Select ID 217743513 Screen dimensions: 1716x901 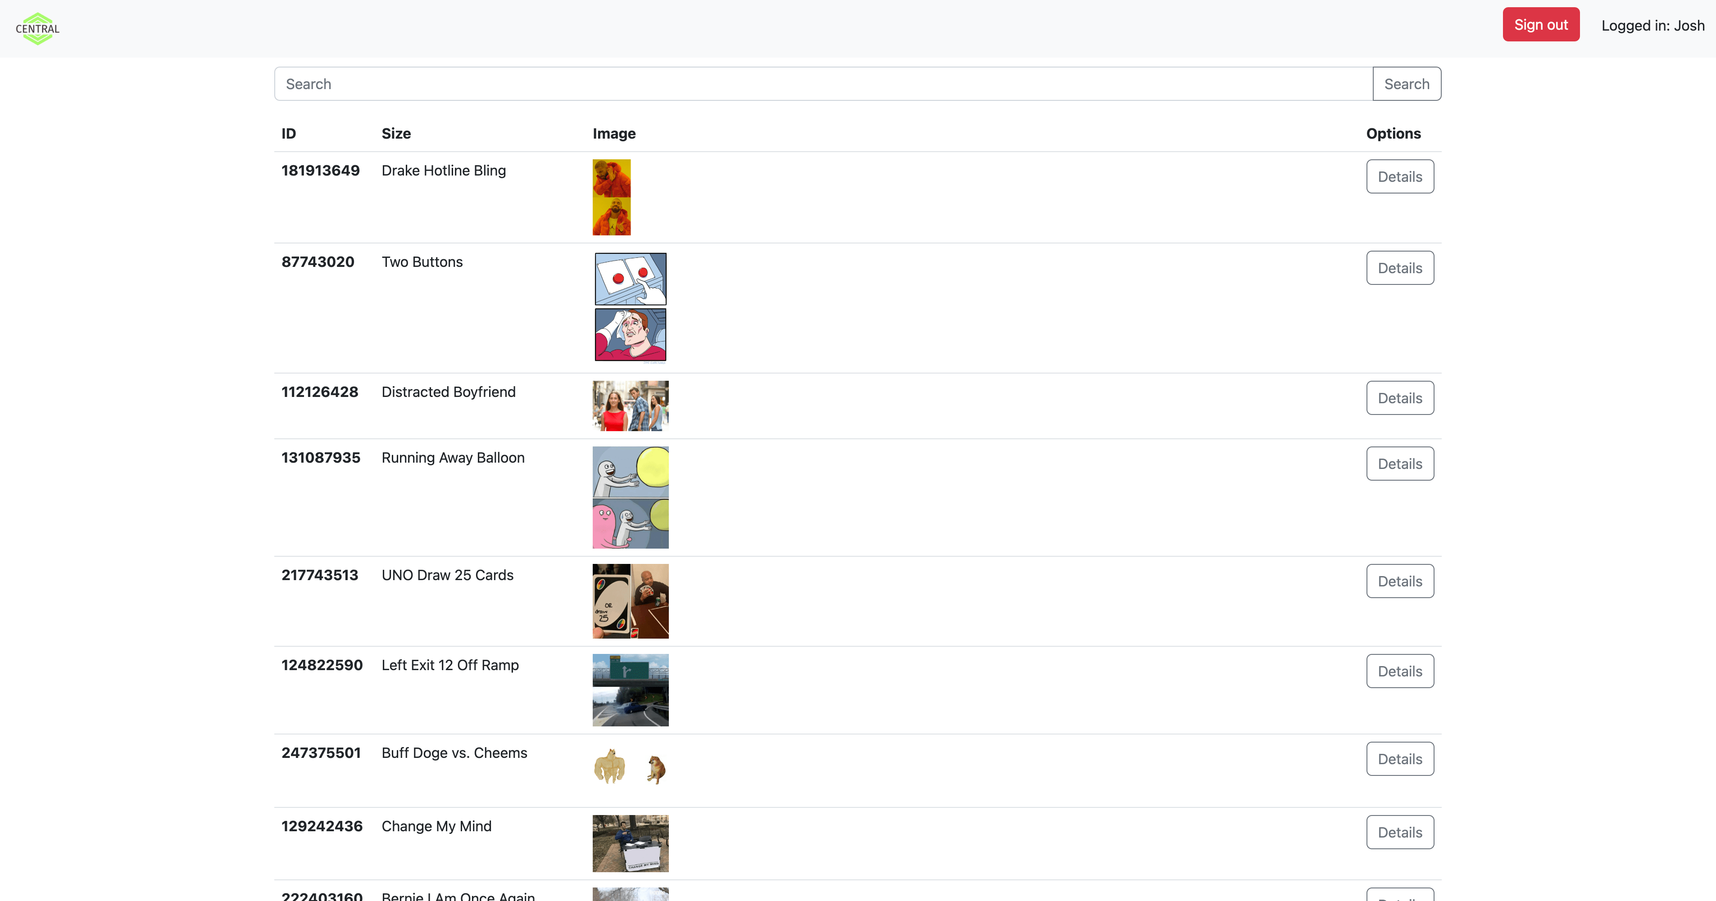[320, 575]
